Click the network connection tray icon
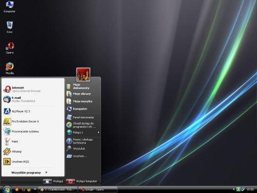Screen dimensions: 257x193 point(243,189)
